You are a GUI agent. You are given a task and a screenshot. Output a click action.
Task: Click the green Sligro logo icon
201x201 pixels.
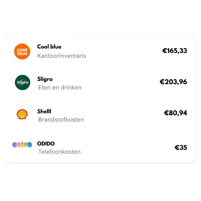click(23, 82)
